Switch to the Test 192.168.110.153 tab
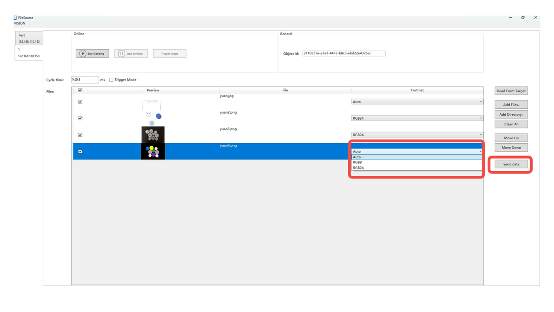The height and width of the screenshot is (312, 554). 29,38
